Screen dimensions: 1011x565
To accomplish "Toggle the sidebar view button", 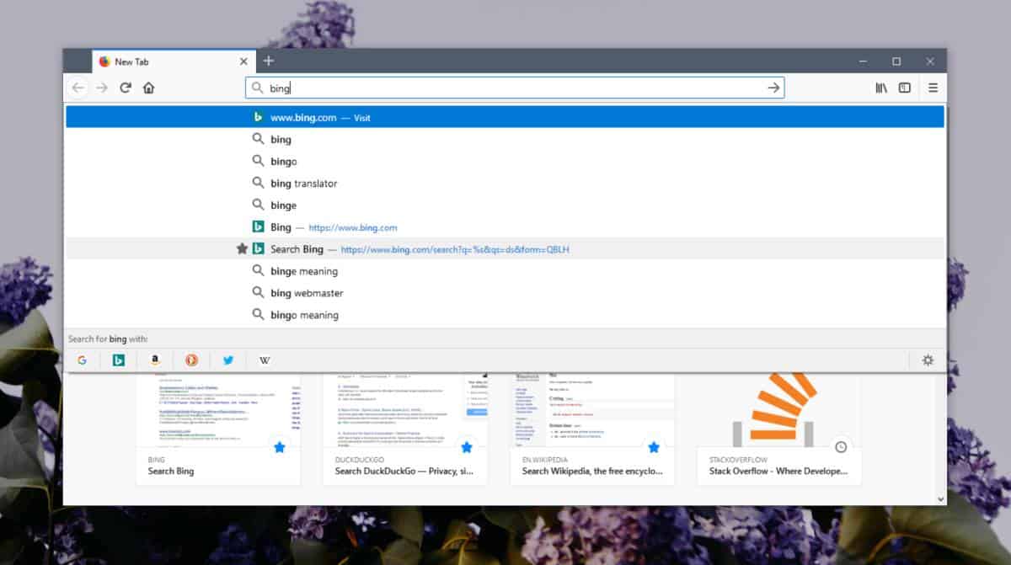I will (x=904, y=88).
